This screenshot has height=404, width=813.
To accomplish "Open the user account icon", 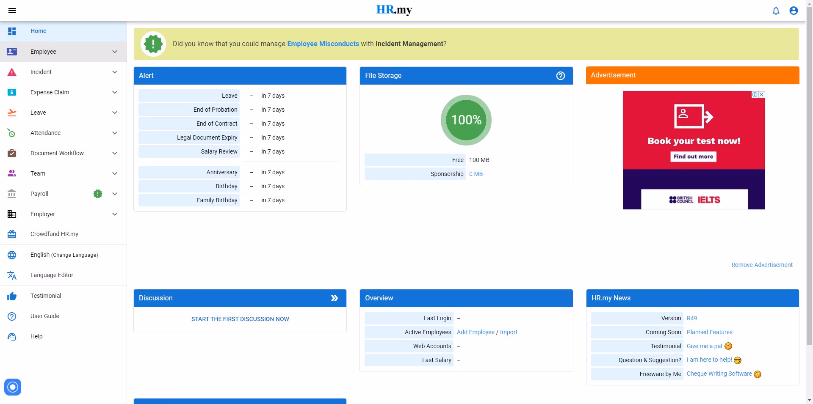I will [794, 11].
